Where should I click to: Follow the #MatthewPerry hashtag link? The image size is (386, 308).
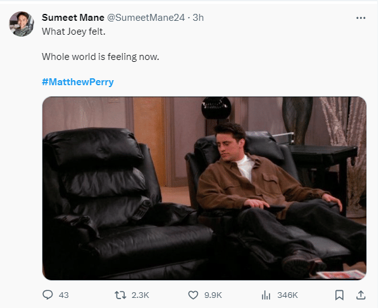(x=78, y=82)
